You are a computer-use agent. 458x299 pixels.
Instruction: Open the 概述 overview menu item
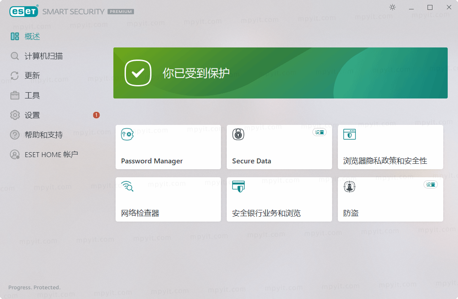(x=32, y=36)
